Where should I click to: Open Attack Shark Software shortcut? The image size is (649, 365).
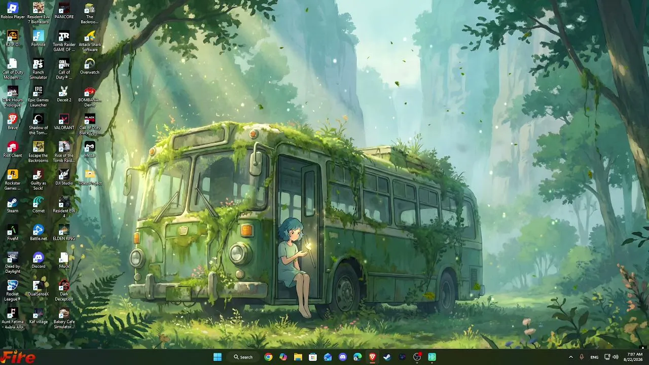[x=90, y=41]
